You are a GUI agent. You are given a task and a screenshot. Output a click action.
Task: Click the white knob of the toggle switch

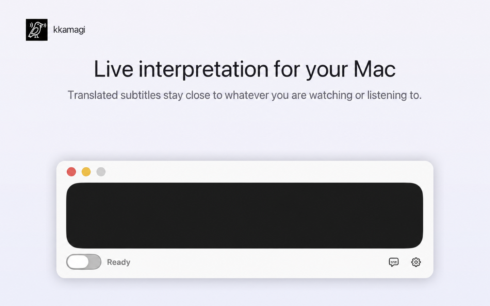tap(78, 262)
